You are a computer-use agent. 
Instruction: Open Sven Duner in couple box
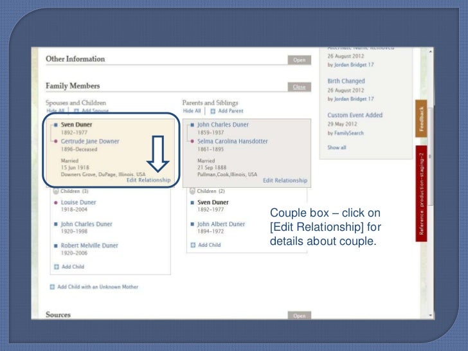click(76, 125)
